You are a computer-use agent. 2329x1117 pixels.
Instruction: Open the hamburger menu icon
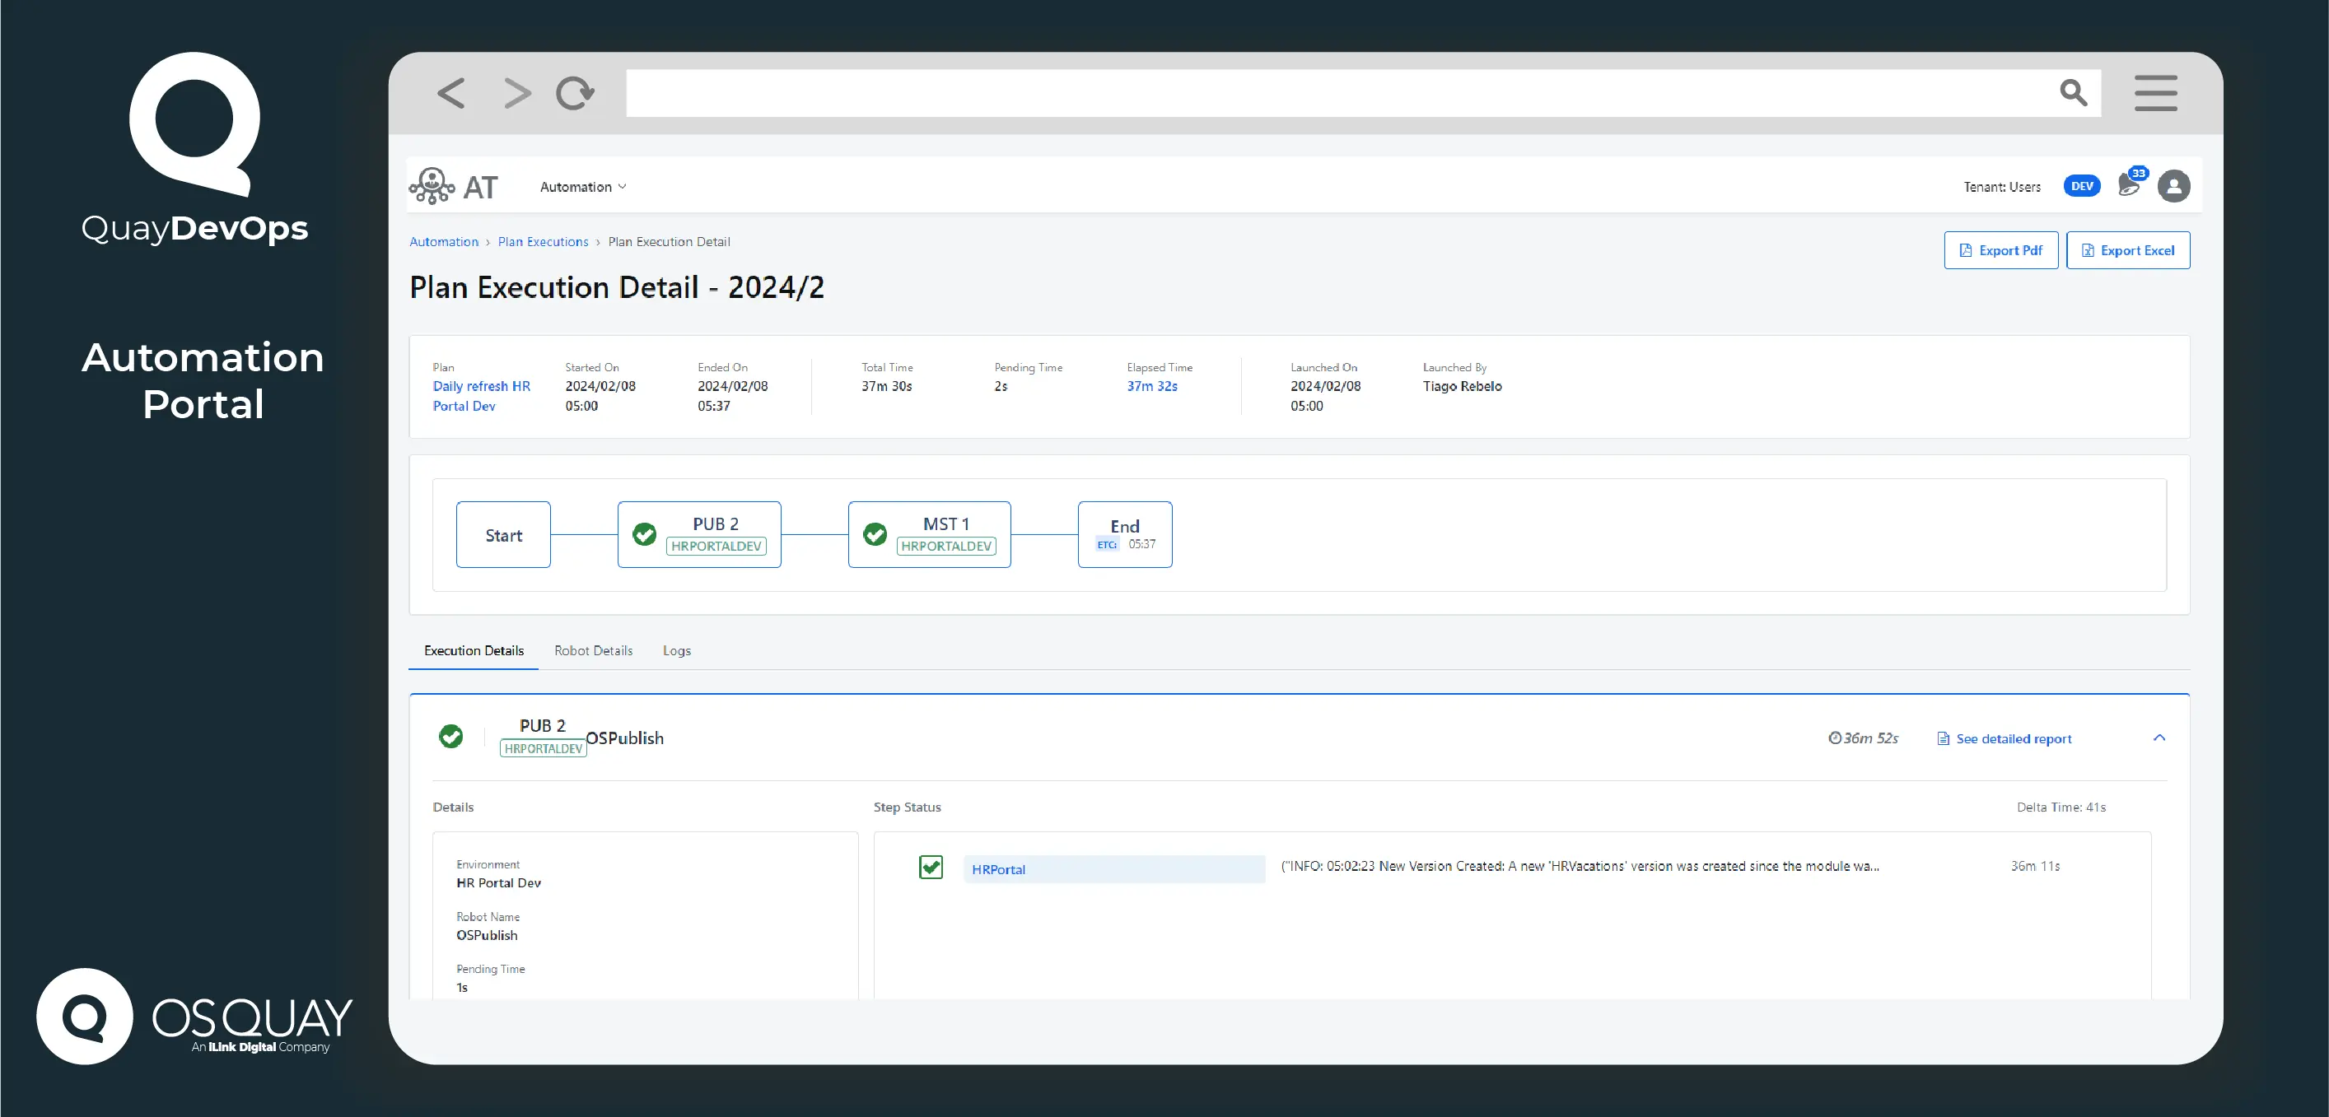pyautogui.click(x=2156, y=93)
